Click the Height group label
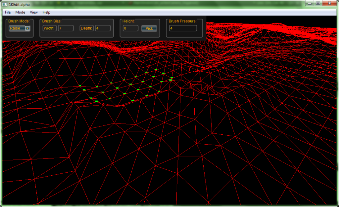 tap(128, 21)
